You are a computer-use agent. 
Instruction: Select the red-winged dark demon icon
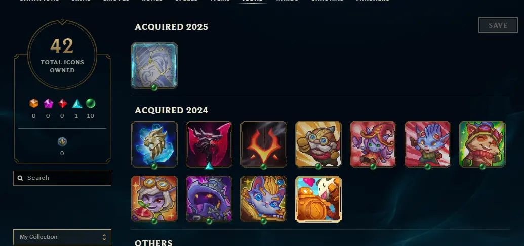click(x=209, y=144)
